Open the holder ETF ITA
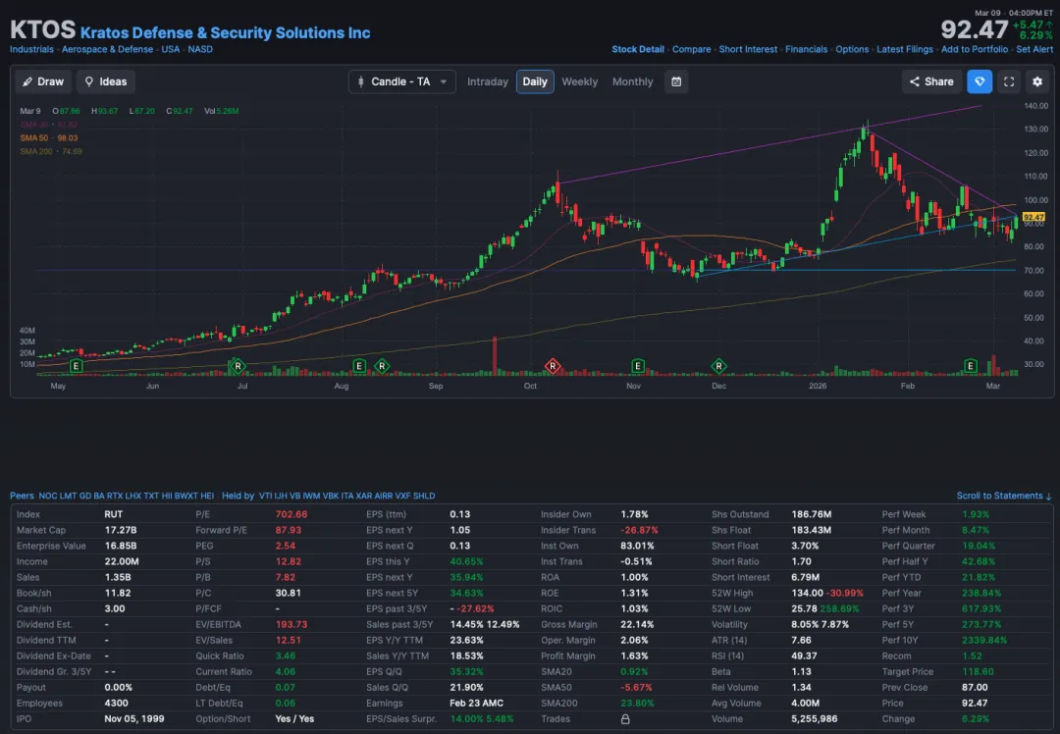1060x734 pixels. point(347,496)
